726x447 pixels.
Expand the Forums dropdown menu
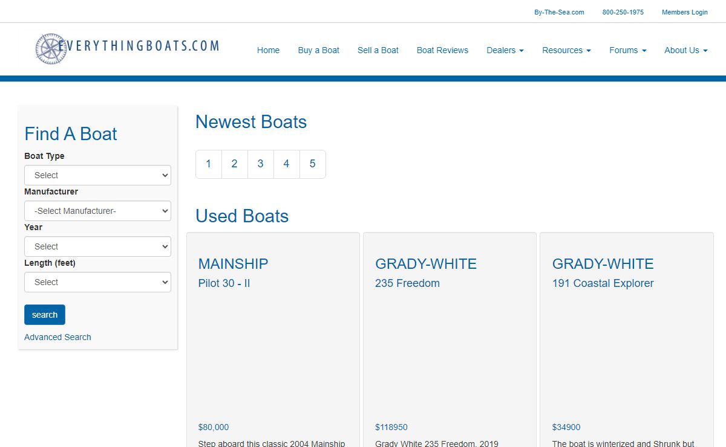point(627,50)
